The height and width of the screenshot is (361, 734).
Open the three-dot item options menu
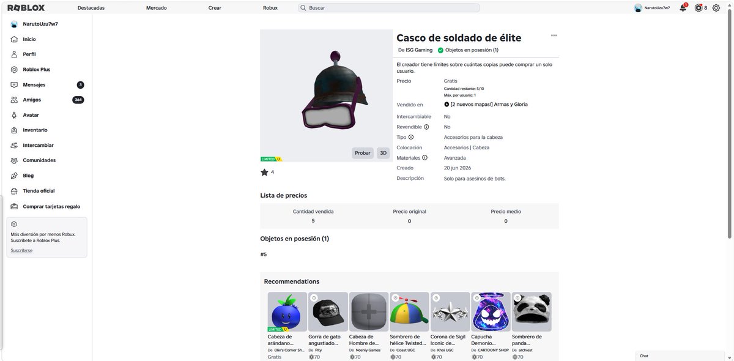[x=554, y=35]
